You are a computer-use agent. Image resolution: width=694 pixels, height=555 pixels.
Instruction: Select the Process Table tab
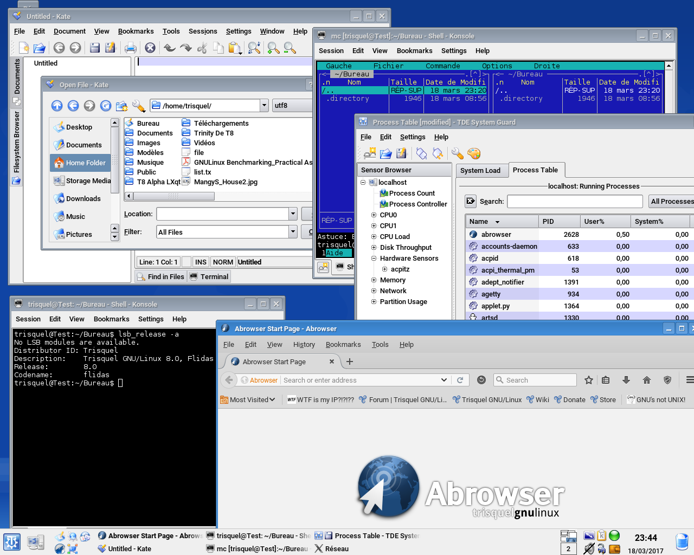click(x=535, y=170)
